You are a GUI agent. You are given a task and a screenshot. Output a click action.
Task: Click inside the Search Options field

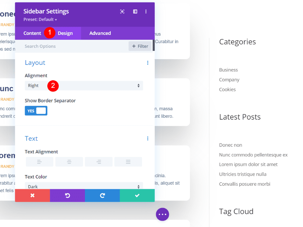[63, 46]
